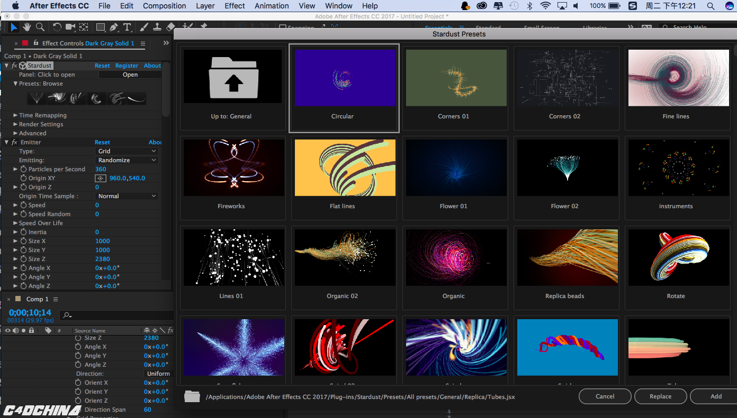Image resolution: width=737 pixels, height=418 pixels.
Task: Open the Effect menu
Action: click(235, 6)
